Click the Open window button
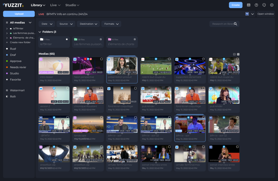Viewport: 278px width, 181px height. click(265, 14)
